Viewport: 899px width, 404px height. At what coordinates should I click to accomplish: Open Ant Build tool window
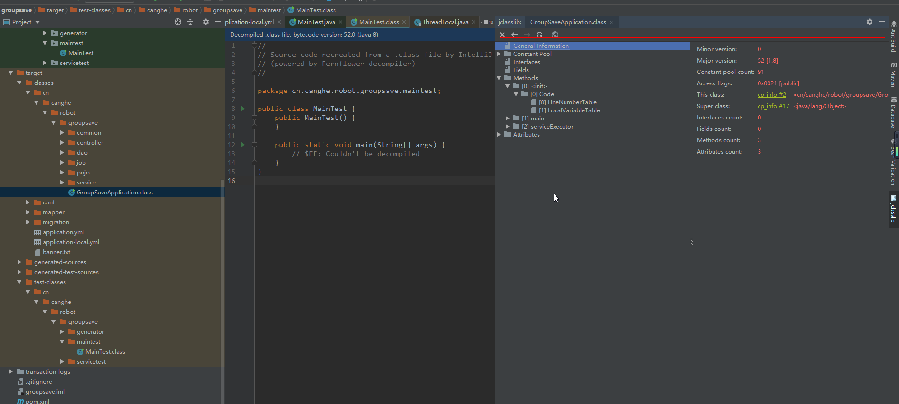point(894,37)
